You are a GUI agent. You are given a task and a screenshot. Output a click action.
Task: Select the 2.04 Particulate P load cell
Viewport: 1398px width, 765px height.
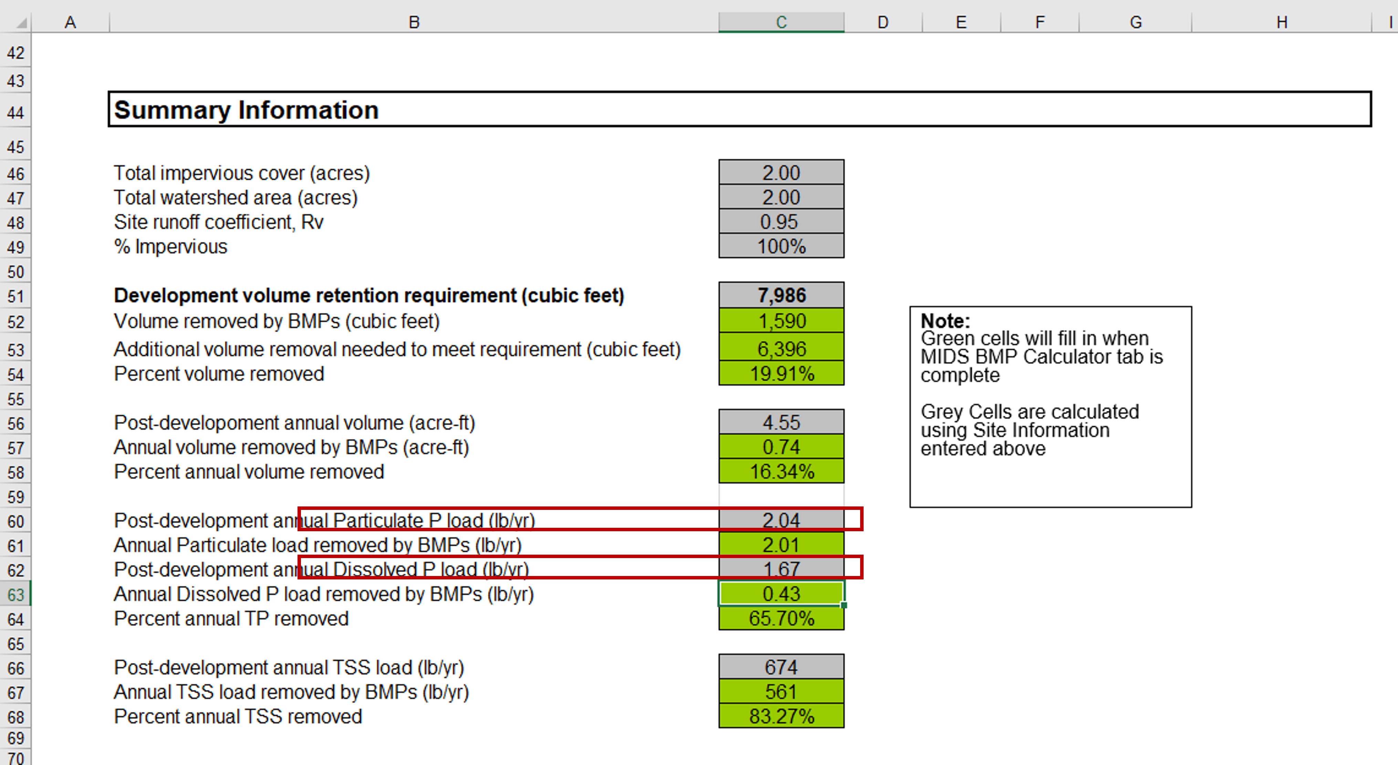[x=781, y=520]
